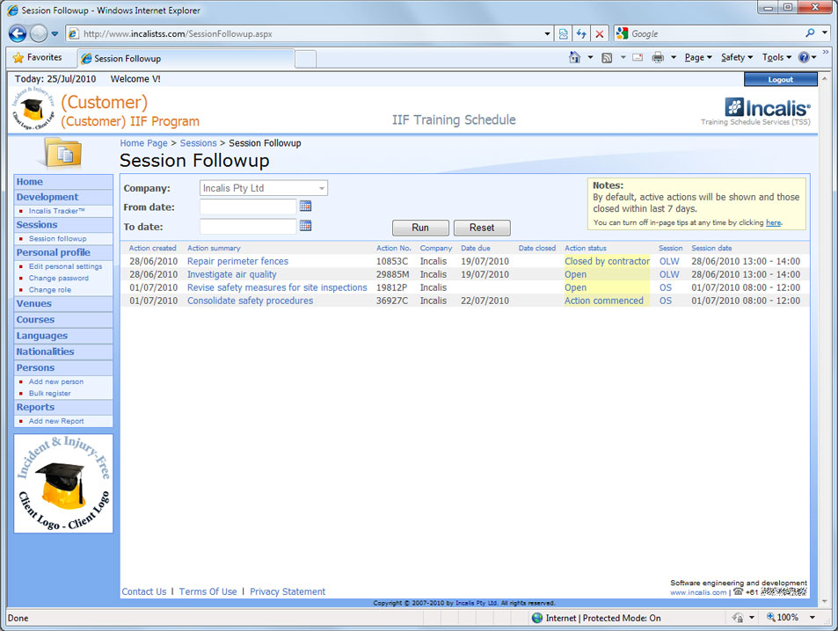Expand the Safety menu dropdown
Image resolution: width=838 pixels, height=631 pixels.
click(736, 57)
